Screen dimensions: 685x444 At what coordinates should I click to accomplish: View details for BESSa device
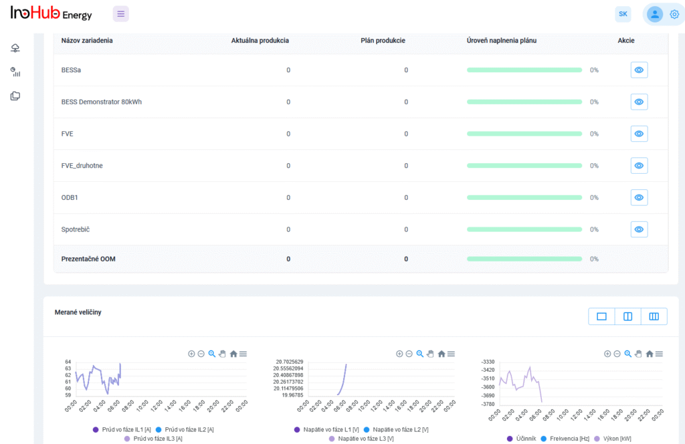coord(639,70)
